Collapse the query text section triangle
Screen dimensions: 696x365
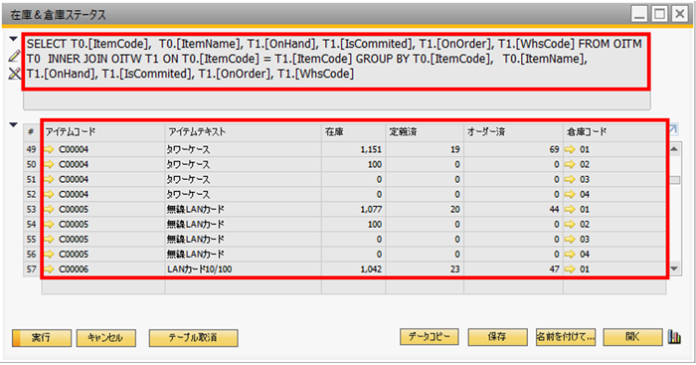[x=13, y=39]
